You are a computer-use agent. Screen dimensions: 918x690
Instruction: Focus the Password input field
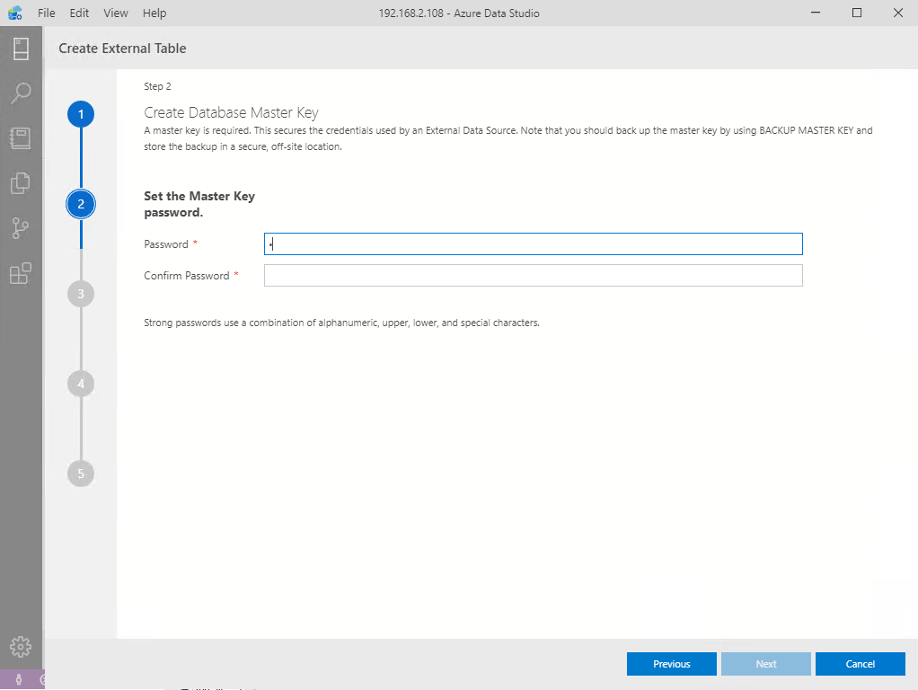click(533, 244)
